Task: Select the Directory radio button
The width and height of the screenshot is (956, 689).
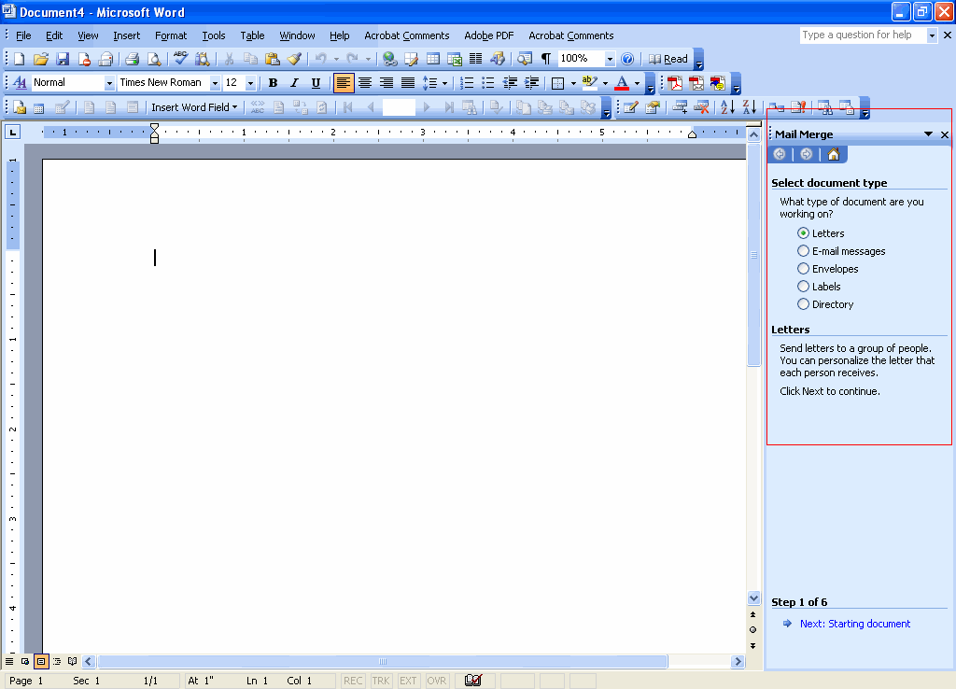Action: (x=803, y=303)
